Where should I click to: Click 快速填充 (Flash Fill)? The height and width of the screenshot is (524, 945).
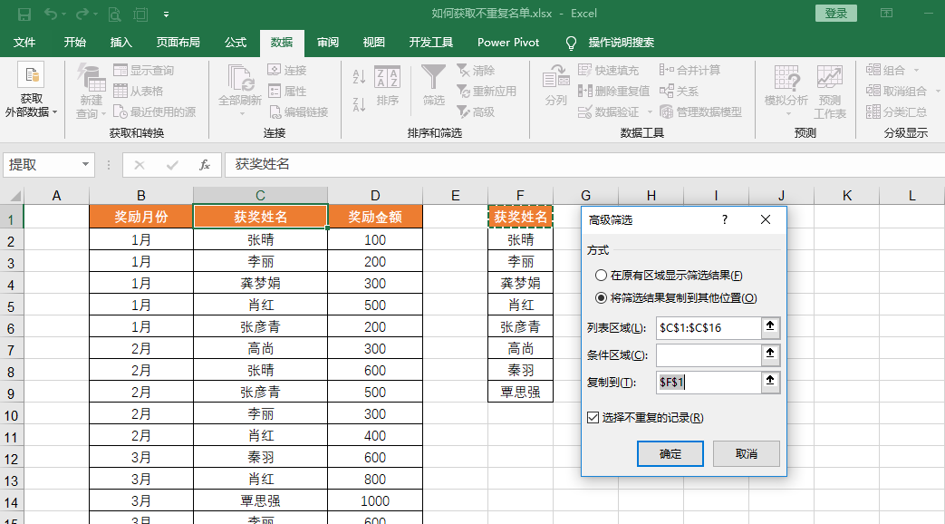tap(608, 70)
